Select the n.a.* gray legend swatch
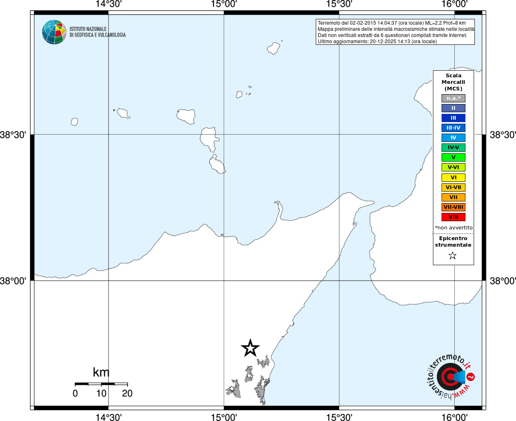Viewport: 516px width, 421px height. tap(454, 98)
